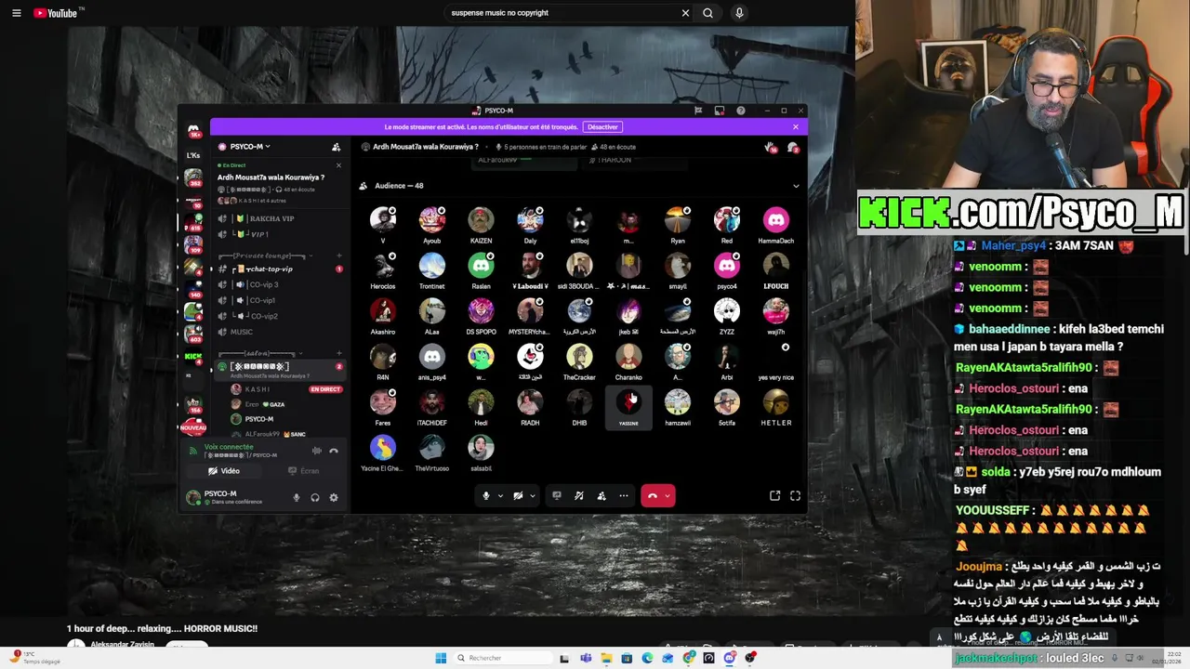Screen dimensions: 1190x669
Task: Share screen with the Écran button
Action: [x=304, y=471]
